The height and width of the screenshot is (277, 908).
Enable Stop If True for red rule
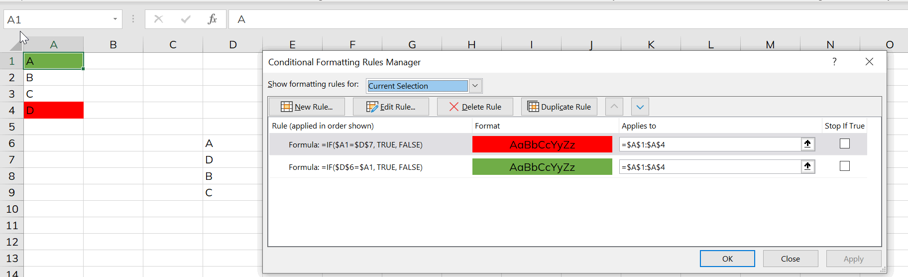(x=844, y=143)
